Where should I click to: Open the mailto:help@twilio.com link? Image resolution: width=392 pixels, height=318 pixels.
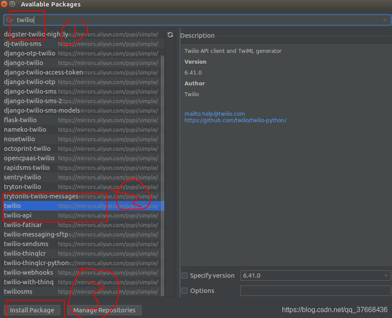point(214,114)
